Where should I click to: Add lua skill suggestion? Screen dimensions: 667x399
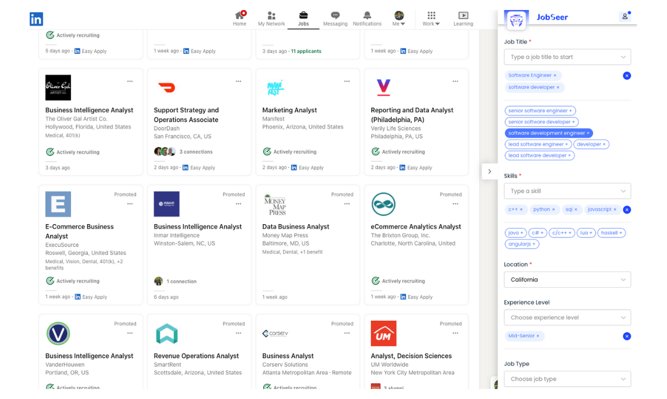586,233
